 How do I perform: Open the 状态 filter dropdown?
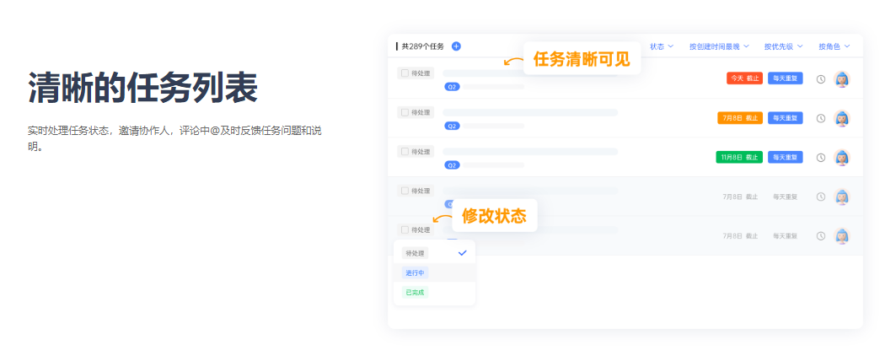coord(662,46)
